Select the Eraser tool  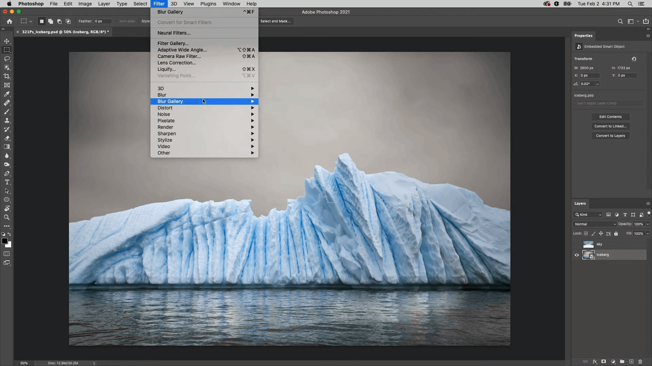pos(7,138)
